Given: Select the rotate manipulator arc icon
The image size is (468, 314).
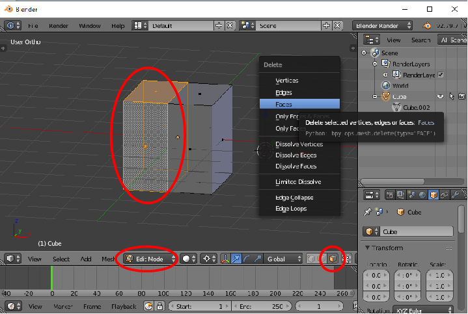Looking at the screenshot, I should 247,259.
